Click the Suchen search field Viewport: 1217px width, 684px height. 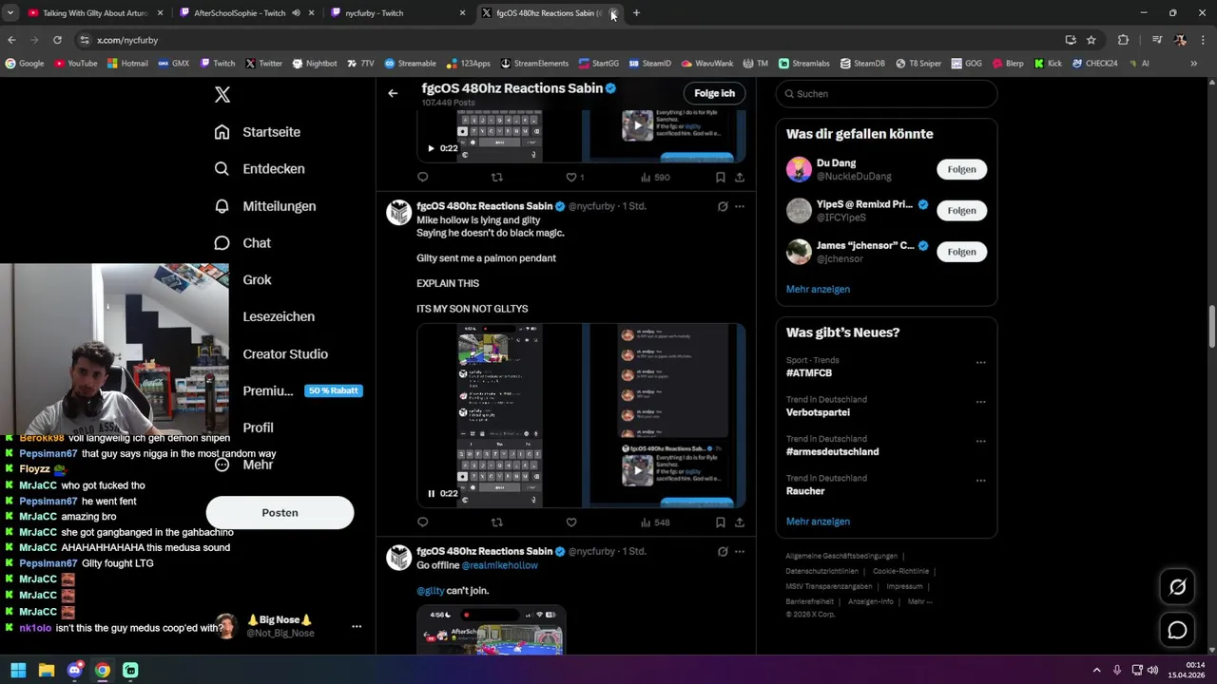pos(886,94)
